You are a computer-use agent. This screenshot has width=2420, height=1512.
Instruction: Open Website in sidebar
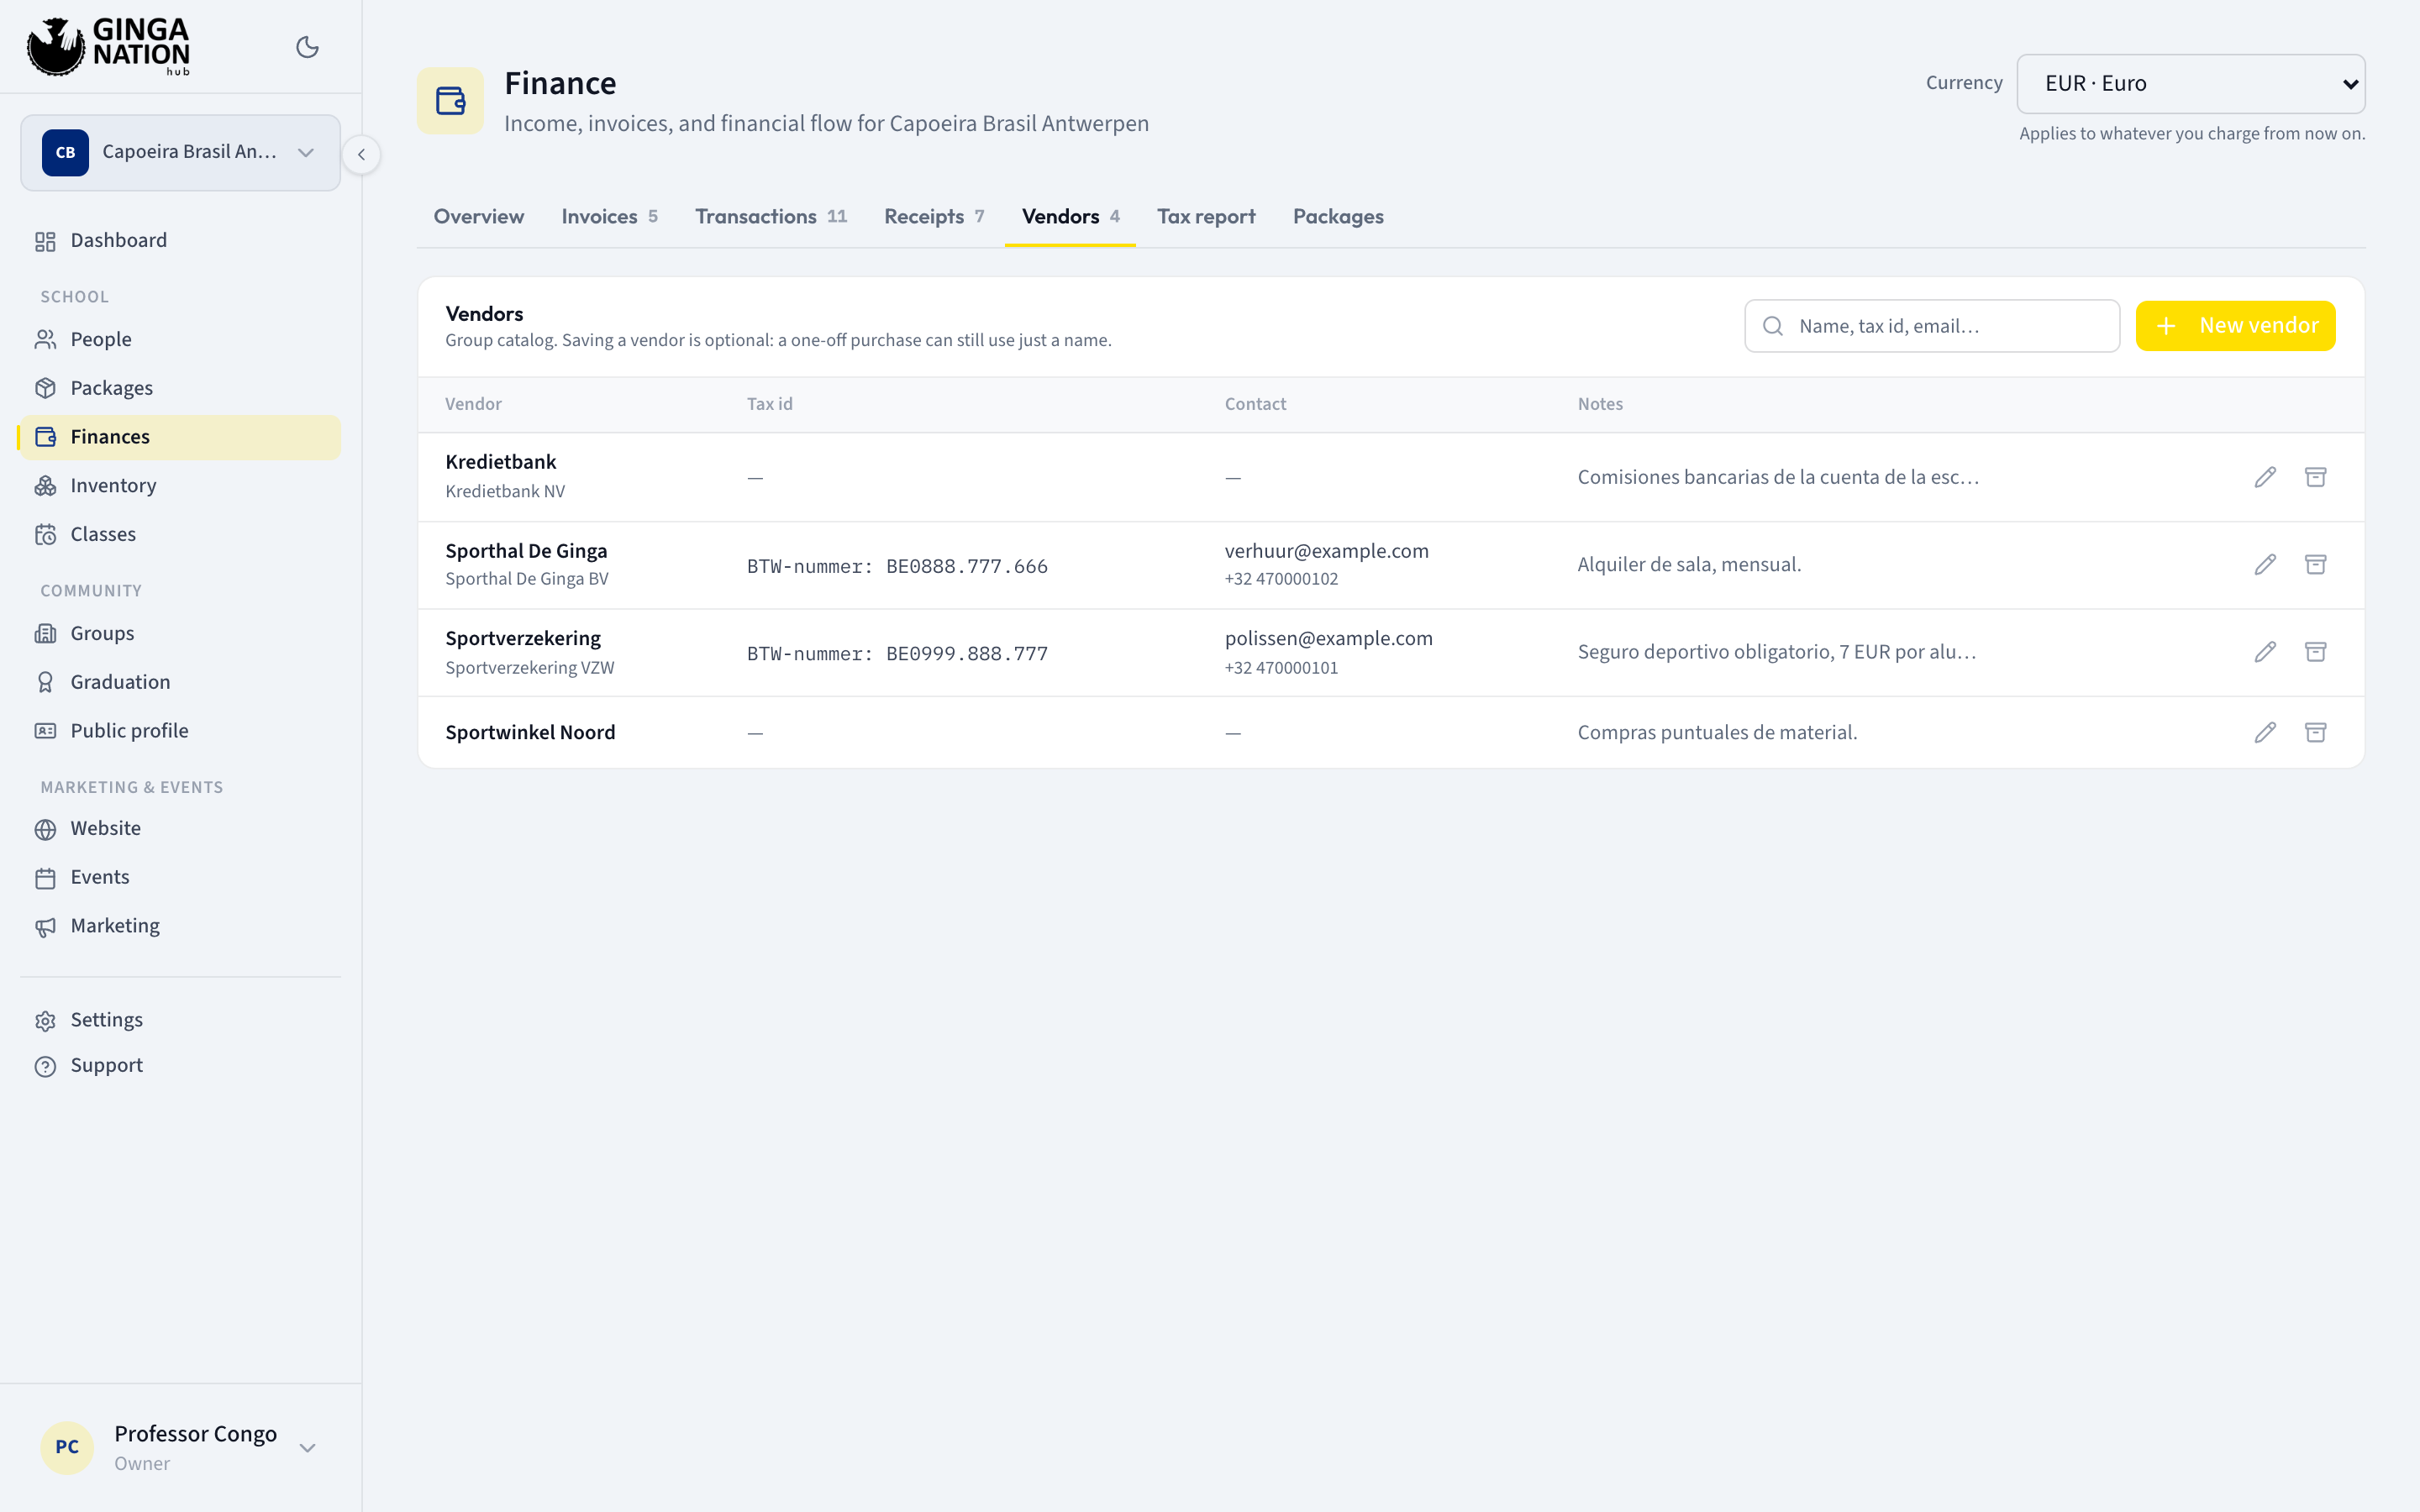point(180,829)
